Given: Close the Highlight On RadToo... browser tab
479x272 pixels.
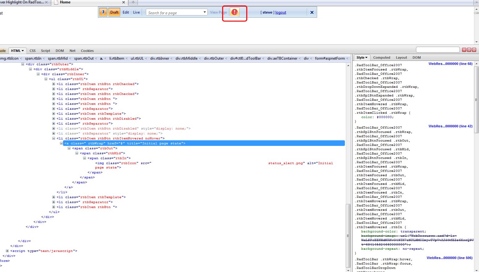Looking at the screenshot, I should 46,2.
